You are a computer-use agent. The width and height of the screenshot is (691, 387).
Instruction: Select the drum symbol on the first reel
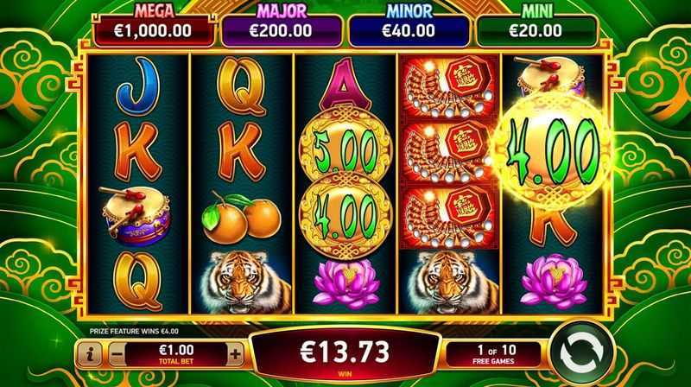pos(136,216)
